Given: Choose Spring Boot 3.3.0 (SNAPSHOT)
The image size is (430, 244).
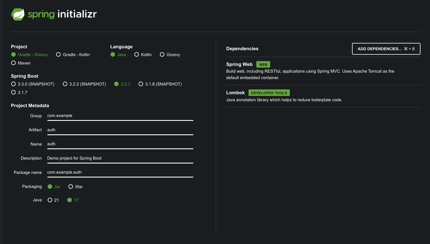Looking at the screenshot, I should (x=33, y=84).
